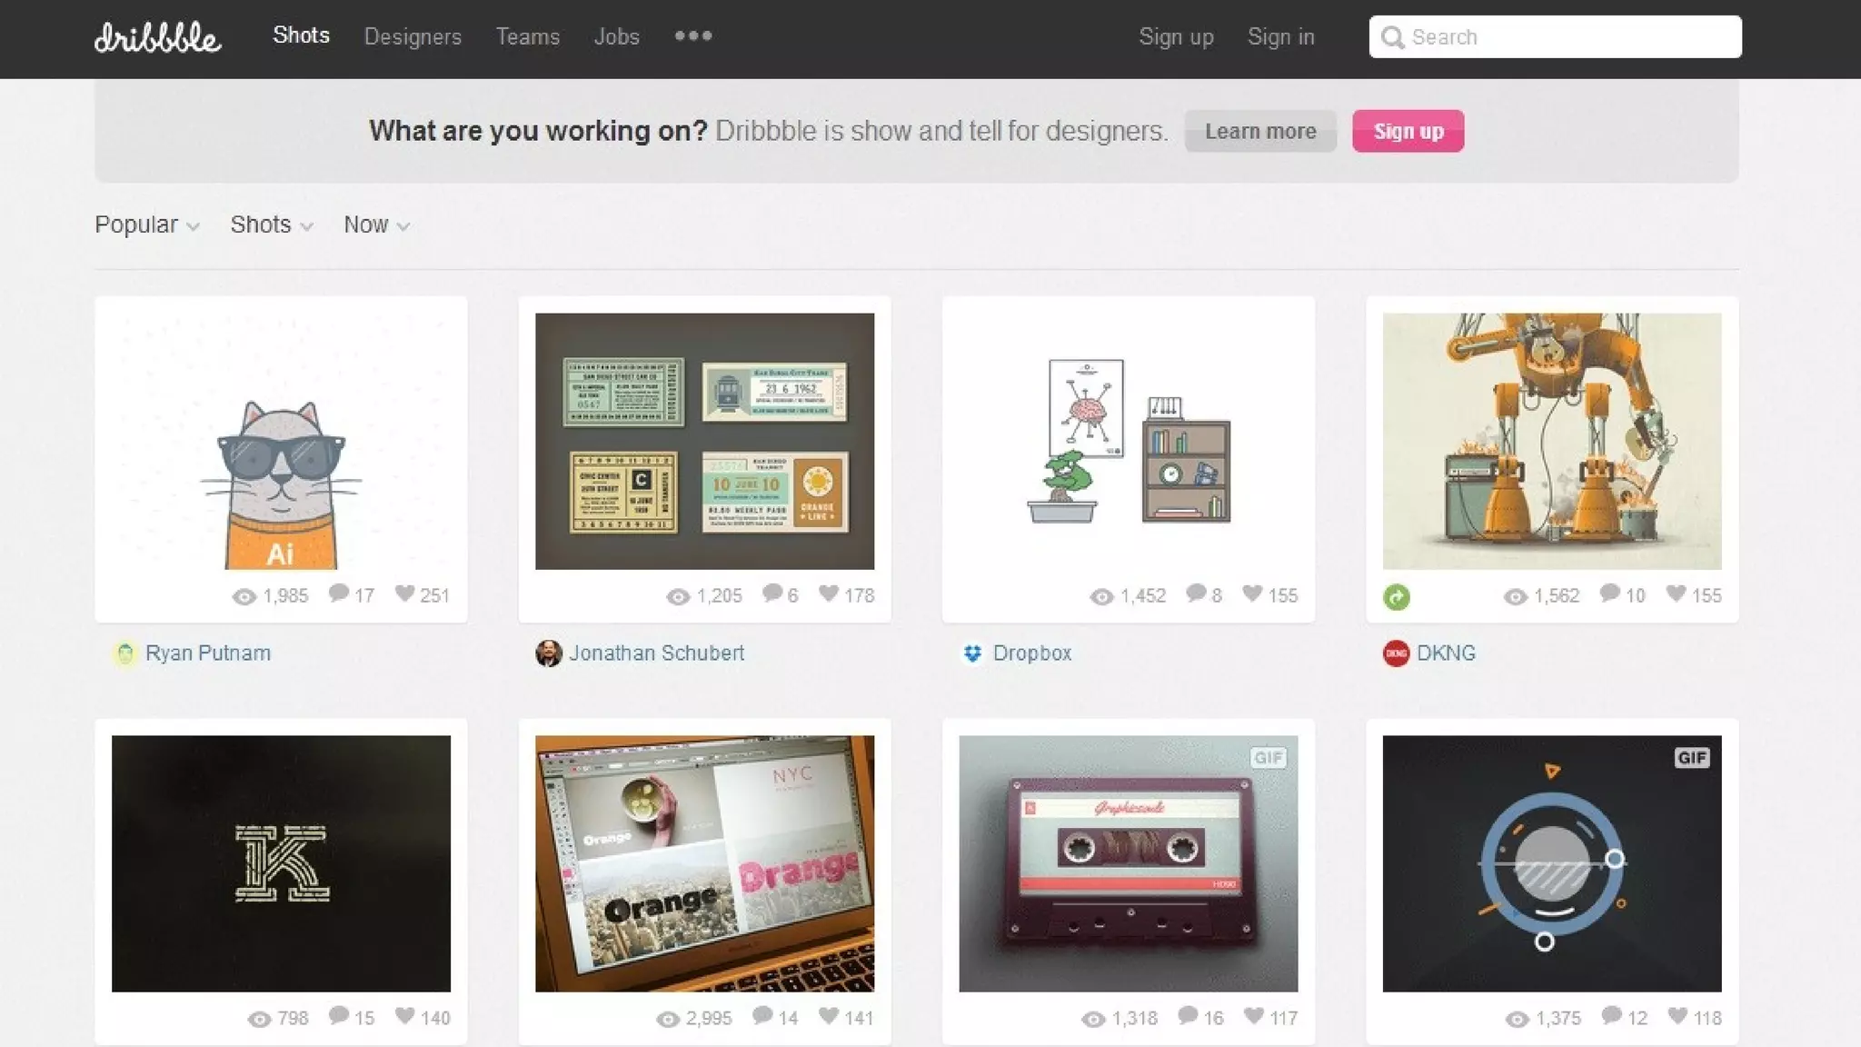Image resolution: width=1861 pixels, height=1047 pixels.
Task: Expand the Popular sort dropdown
Action: pos(146,224)
